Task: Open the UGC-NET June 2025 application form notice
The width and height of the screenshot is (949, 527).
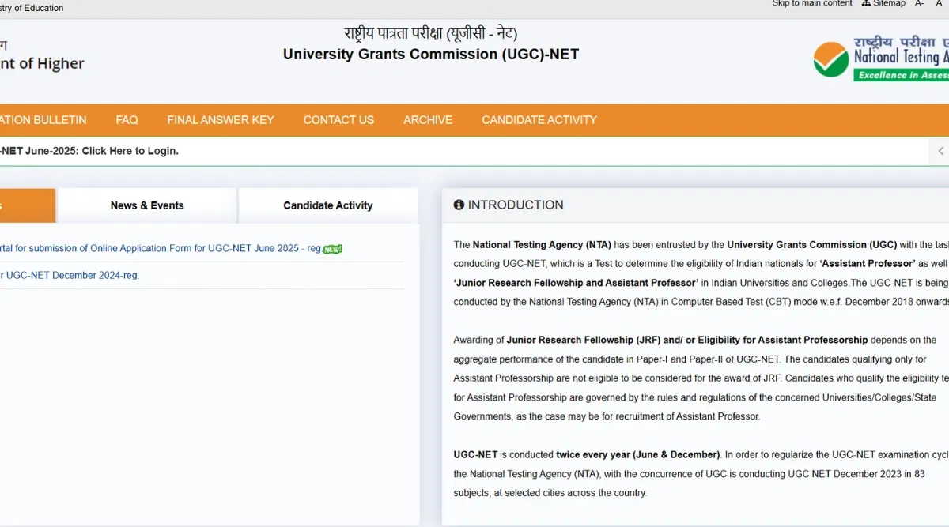Action: 158,248
